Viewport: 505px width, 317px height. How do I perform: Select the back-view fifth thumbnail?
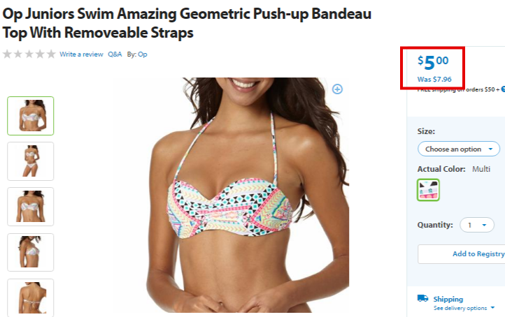[x=31, y=297]
